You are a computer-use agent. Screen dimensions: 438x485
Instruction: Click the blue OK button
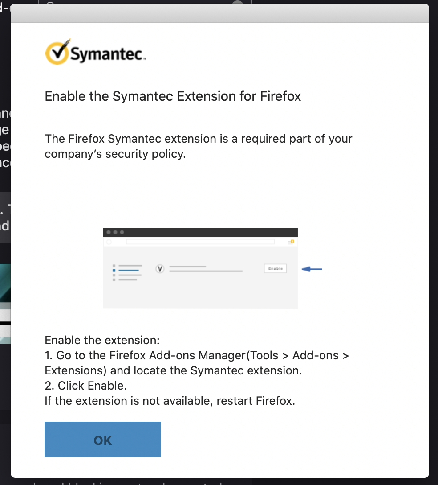point(102,440)
